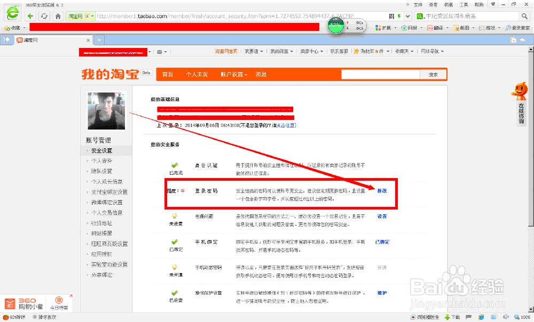Switch to the 个人主页 tab

pos(197,75)
